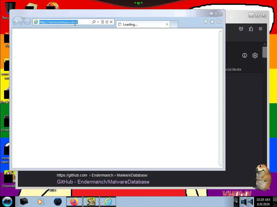
Task: Go back in Internet Explorer
Action: pos(18,22)
